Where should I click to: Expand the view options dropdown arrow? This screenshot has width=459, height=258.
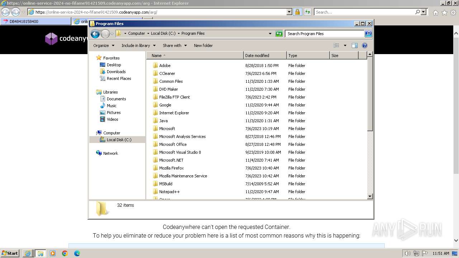pos(345,46)
